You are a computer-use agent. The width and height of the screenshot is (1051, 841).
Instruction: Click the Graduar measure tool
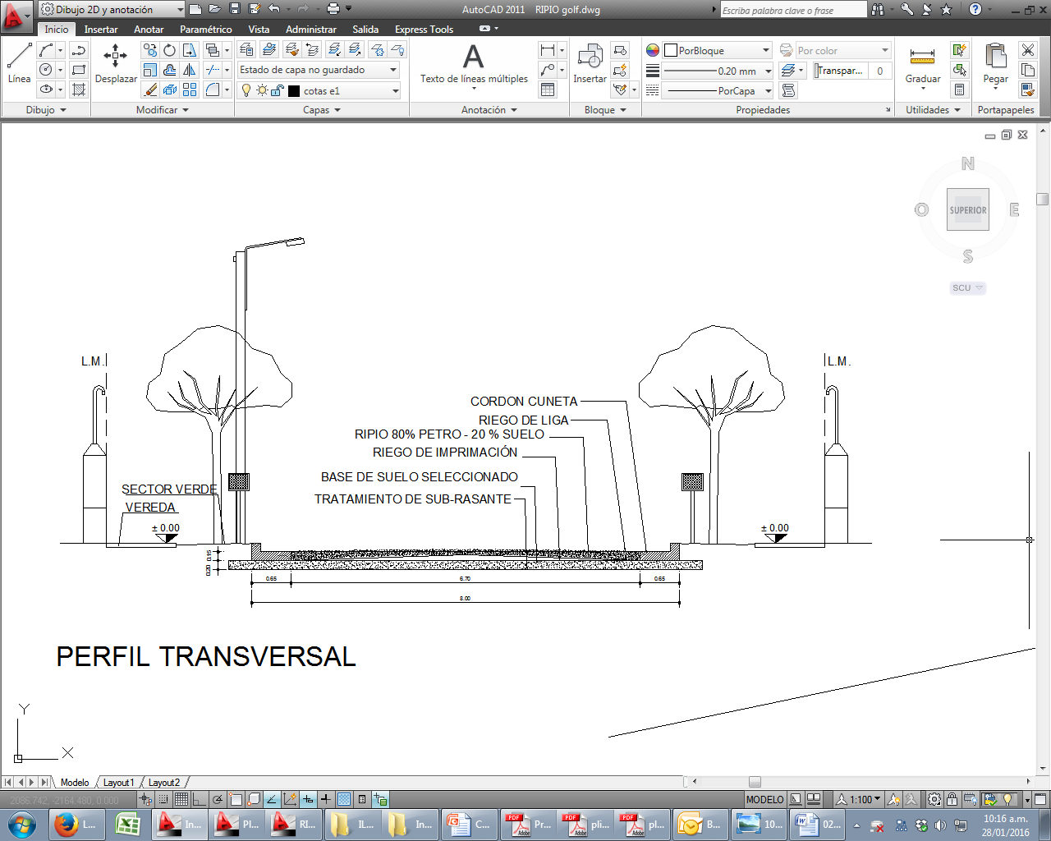point(922,64)
